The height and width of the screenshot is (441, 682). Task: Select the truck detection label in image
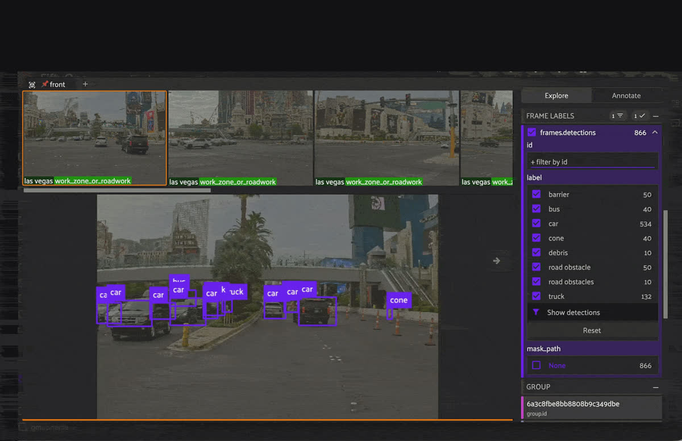pyautogui.click(x=236, y=292)
